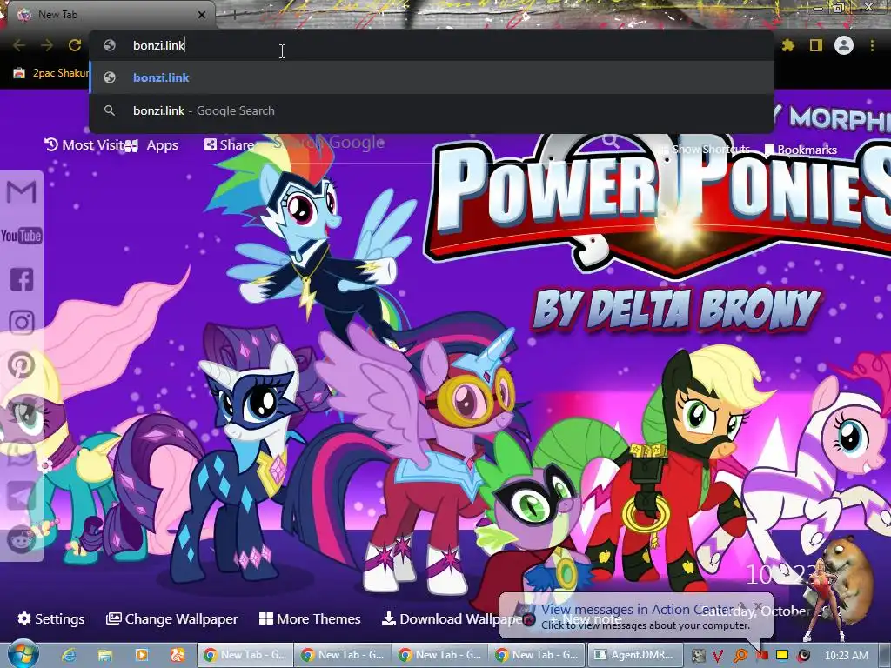Image resolution: width=891 pixels, height=668 pixels.
Task: Click the search magnifier icon on page
Action: [610, 140]
